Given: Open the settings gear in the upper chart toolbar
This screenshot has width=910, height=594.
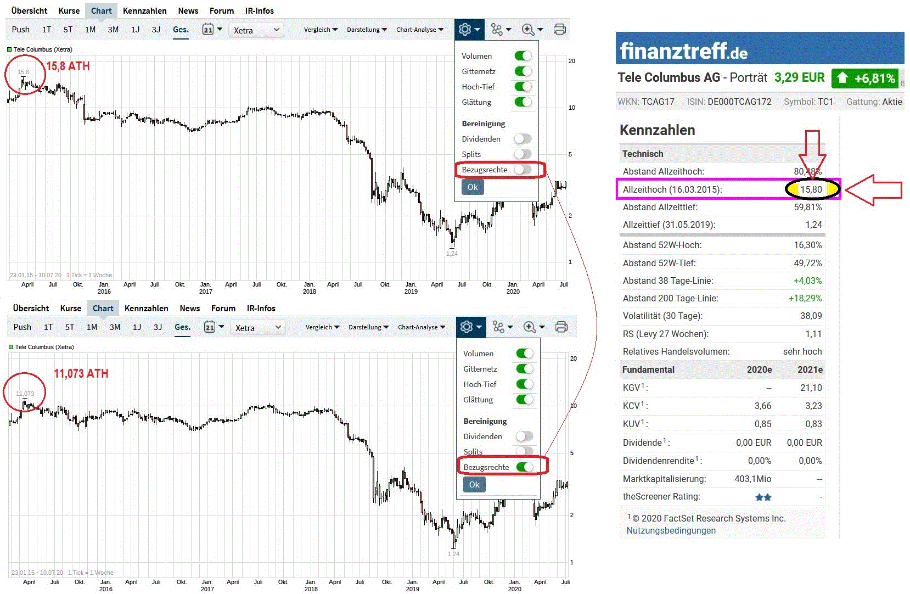Looking at the screenshot, I should [469, 30].
